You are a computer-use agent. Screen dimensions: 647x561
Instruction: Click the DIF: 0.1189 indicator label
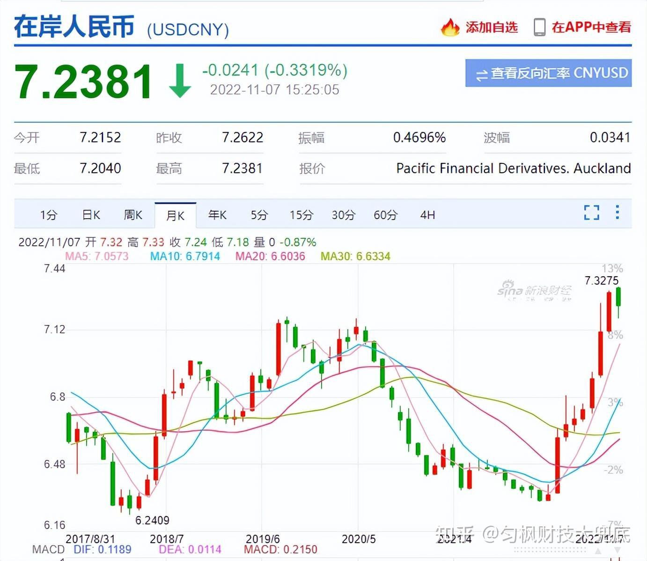tap(103, 549)
